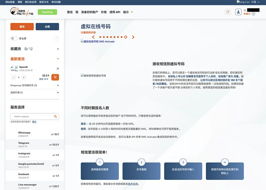Select Telegram service row
This screenshot has height=190, width=266.
click(x=35, y=145)
